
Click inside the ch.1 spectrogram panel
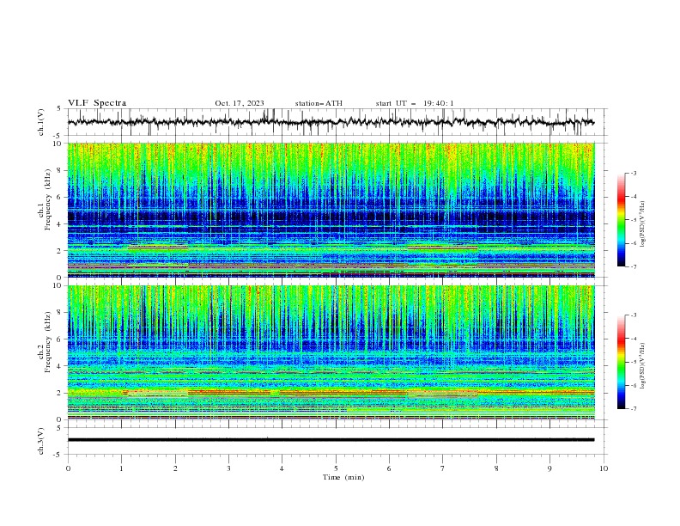click(x=331, y=210)
